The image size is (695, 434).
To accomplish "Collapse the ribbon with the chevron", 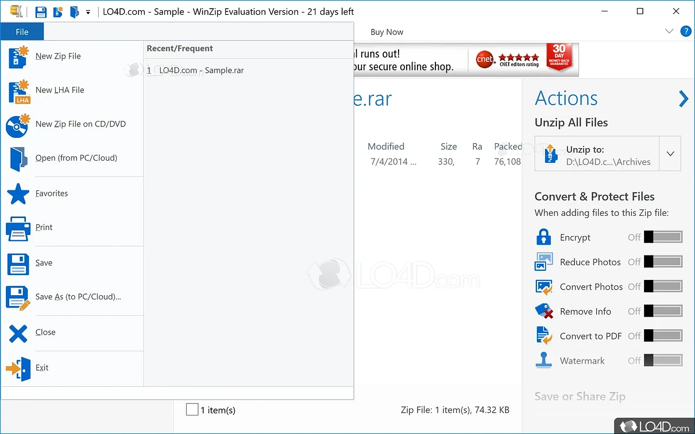I will click(x=669, y=31).
